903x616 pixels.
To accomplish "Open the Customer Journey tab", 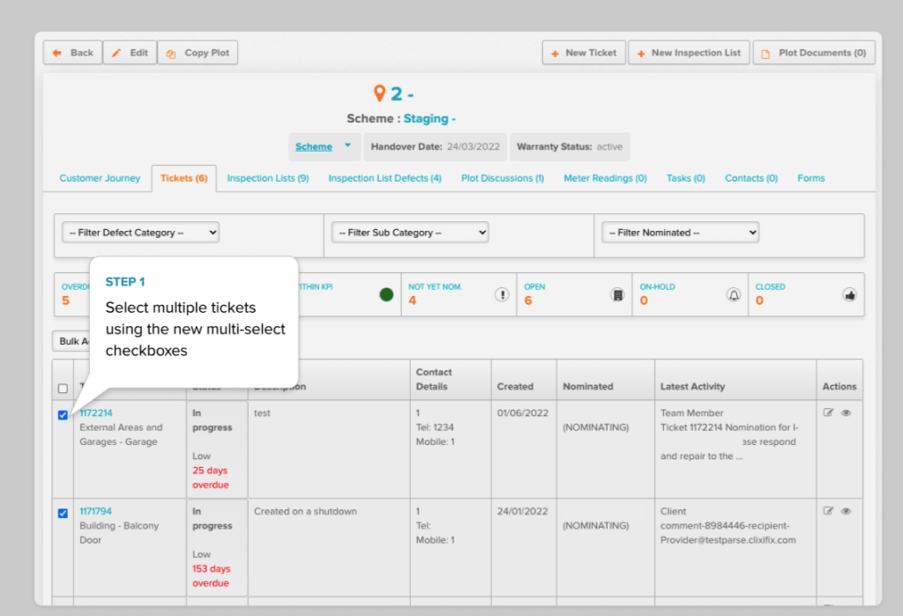I will click(100, 178).
